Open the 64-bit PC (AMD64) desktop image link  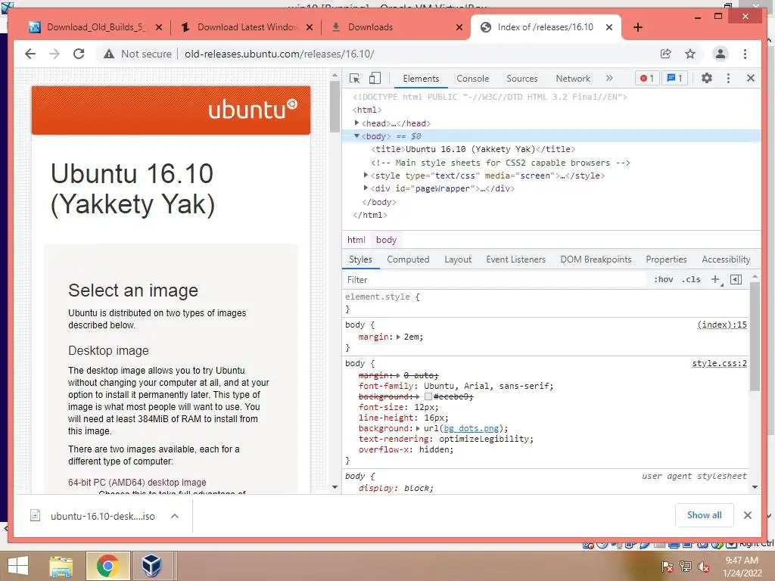click(x=137, y=482)
